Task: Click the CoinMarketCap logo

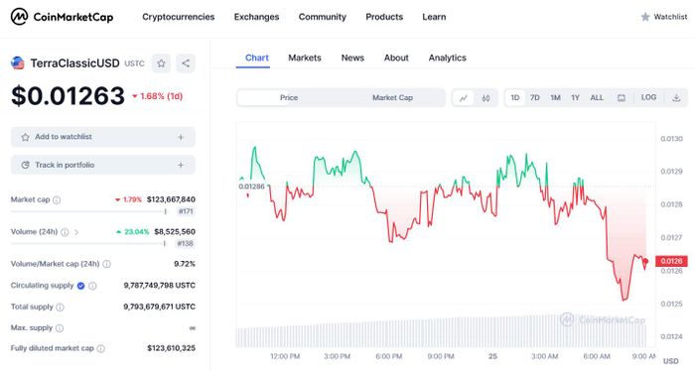Action: pos(62,17)
